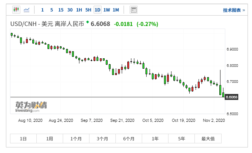Select the 1日 range tab
252x153 pixels.
point(23,139)
